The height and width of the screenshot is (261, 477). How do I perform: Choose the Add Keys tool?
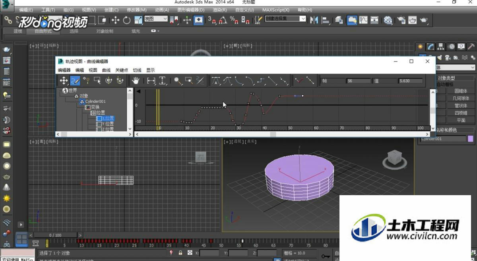click(x=86, y=81)
